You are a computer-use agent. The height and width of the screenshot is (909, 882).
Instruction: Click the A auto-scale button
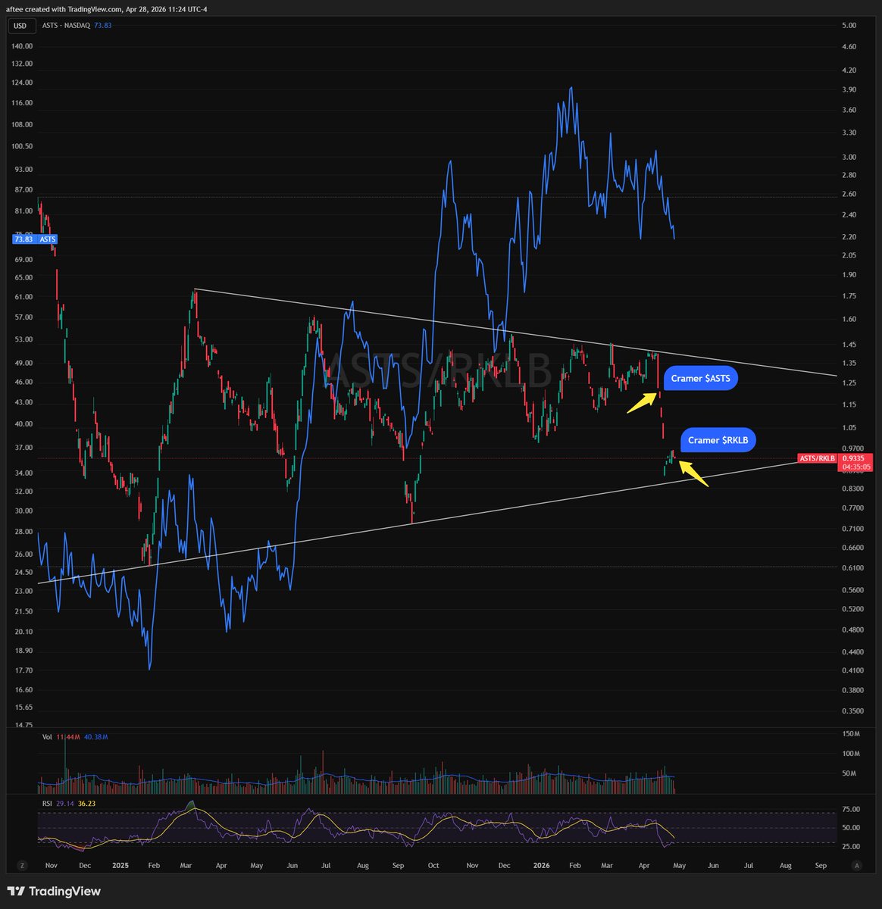point(856,865)
